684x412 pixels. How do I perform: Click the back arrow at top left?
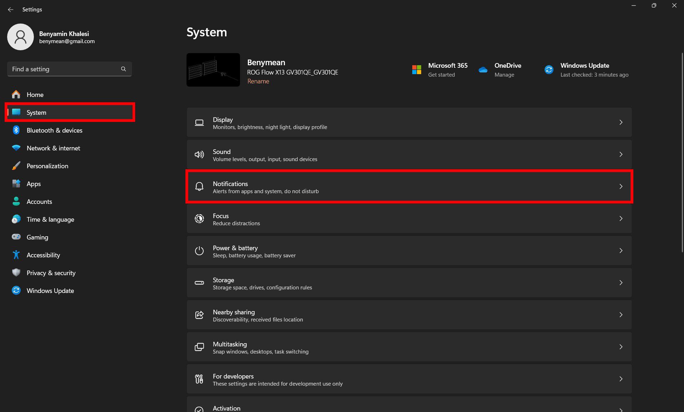(x=10, y=10)
